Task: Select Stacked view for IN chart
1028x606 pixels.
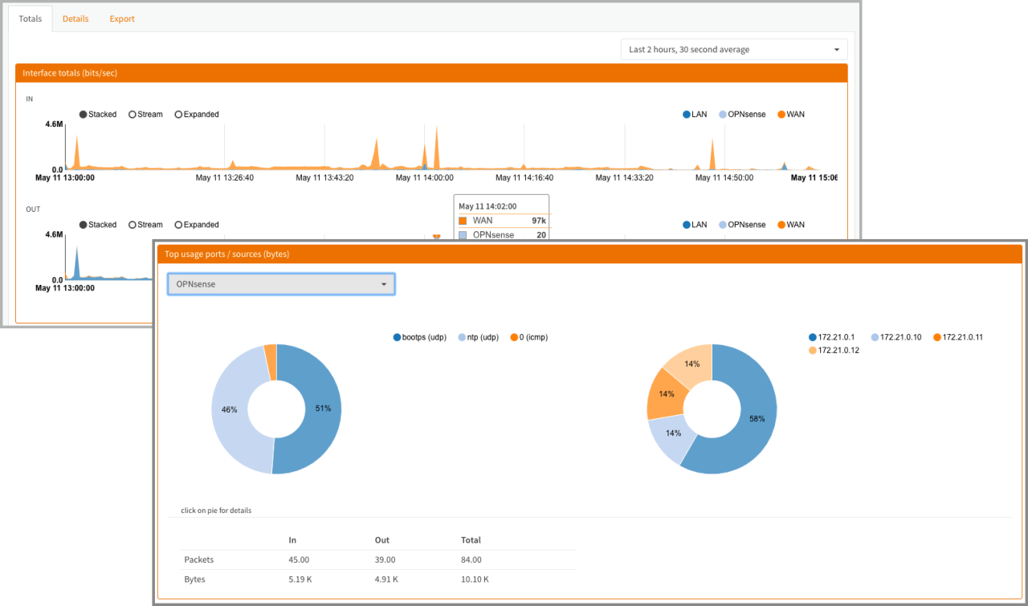Action: 98,115
